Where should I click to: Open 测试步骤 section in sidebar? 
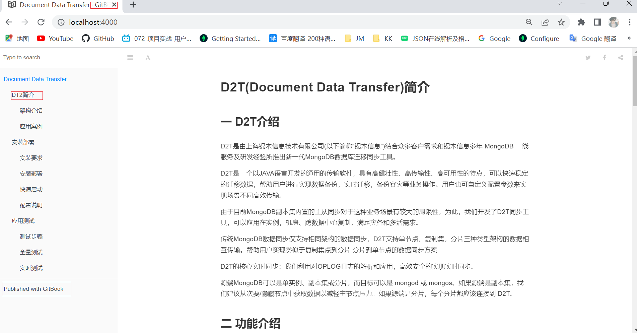[31, 237]
